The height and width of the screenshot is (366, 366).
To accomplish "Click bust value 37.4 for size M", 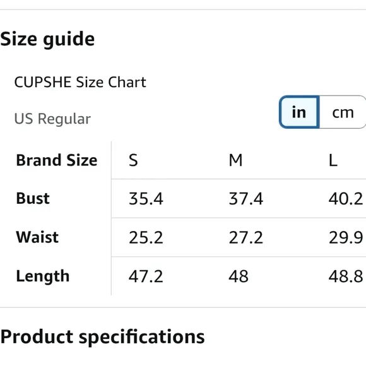I will pyautogui.click(x=246, y=199).
